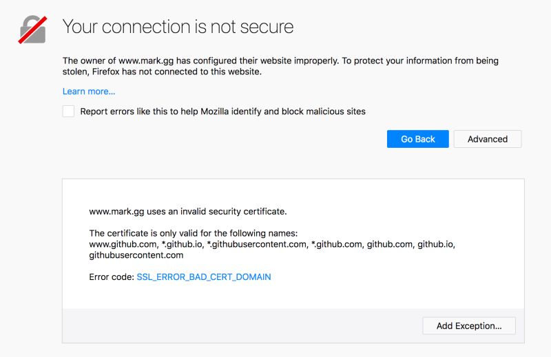Enable reporting errors to Mozilla checkbox

click(x=68, y=111)
